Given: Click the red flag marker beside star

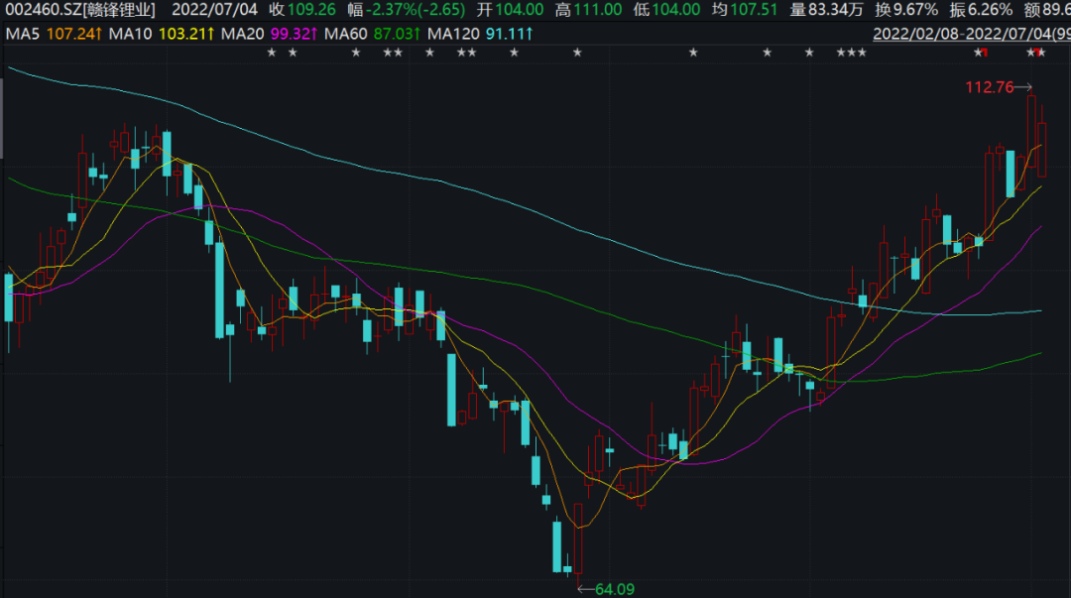Looking at the screenshot, I should click(x=983, y=53).
